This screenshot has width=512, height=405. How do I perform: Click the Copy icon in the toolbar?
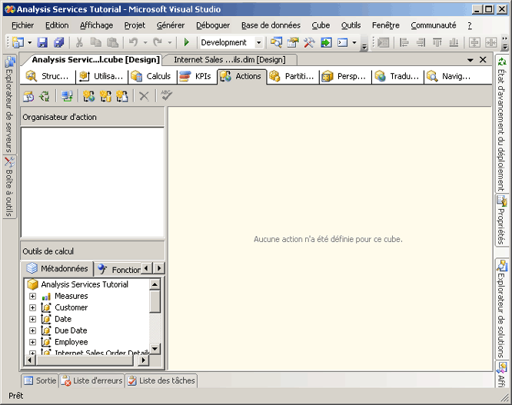tap(95, 42)
